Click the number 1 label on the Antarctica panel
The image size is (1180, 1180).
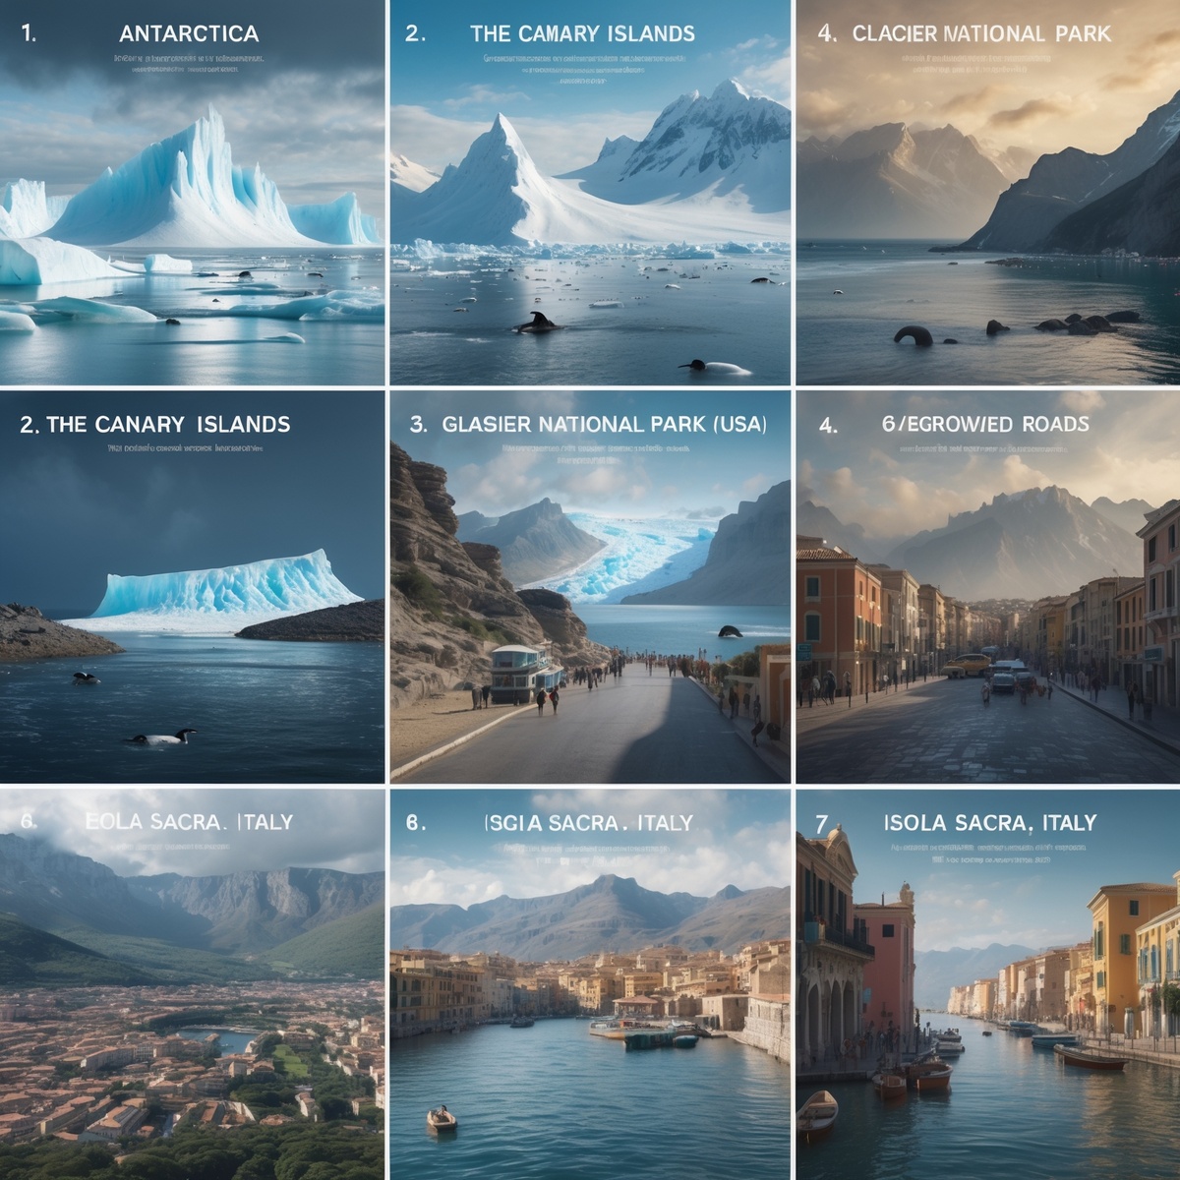point(29,33)
